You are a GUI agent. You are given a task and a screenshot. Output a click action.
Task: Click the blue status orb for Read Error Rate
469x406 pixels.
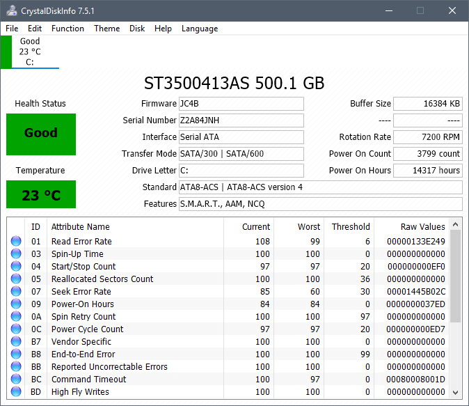pos(16,242)
